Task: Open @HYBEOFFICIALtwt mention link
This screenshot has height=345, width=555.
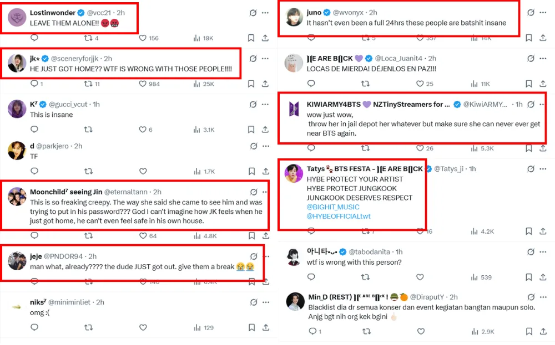Action: coord(339,216)
